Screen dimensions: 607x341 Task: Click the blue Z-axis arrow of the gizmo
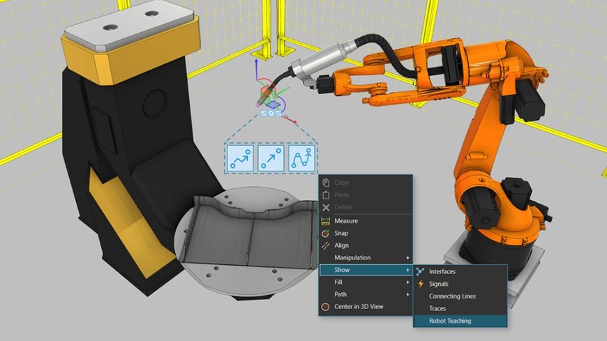click(256, 70)
